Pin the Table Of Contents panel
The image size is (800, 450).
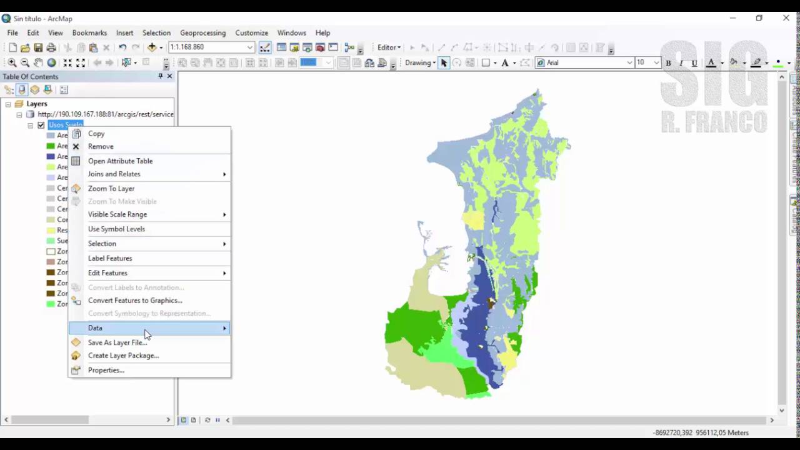pyautogui.click(x=160, y=76)
